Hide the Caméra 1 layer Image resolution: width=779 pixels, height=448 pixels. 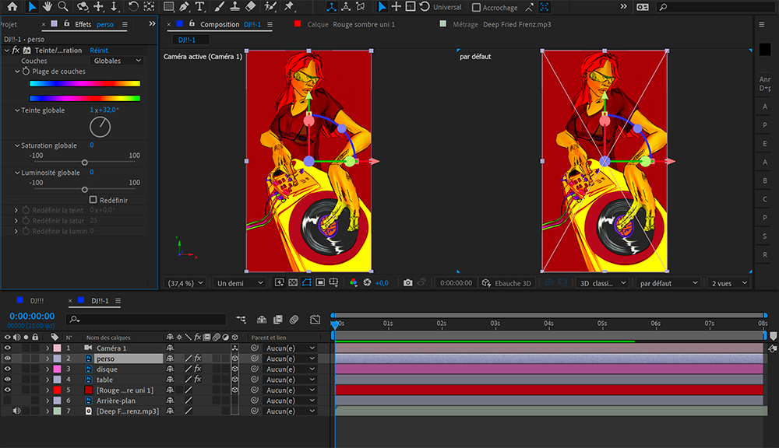coord(8,348)
